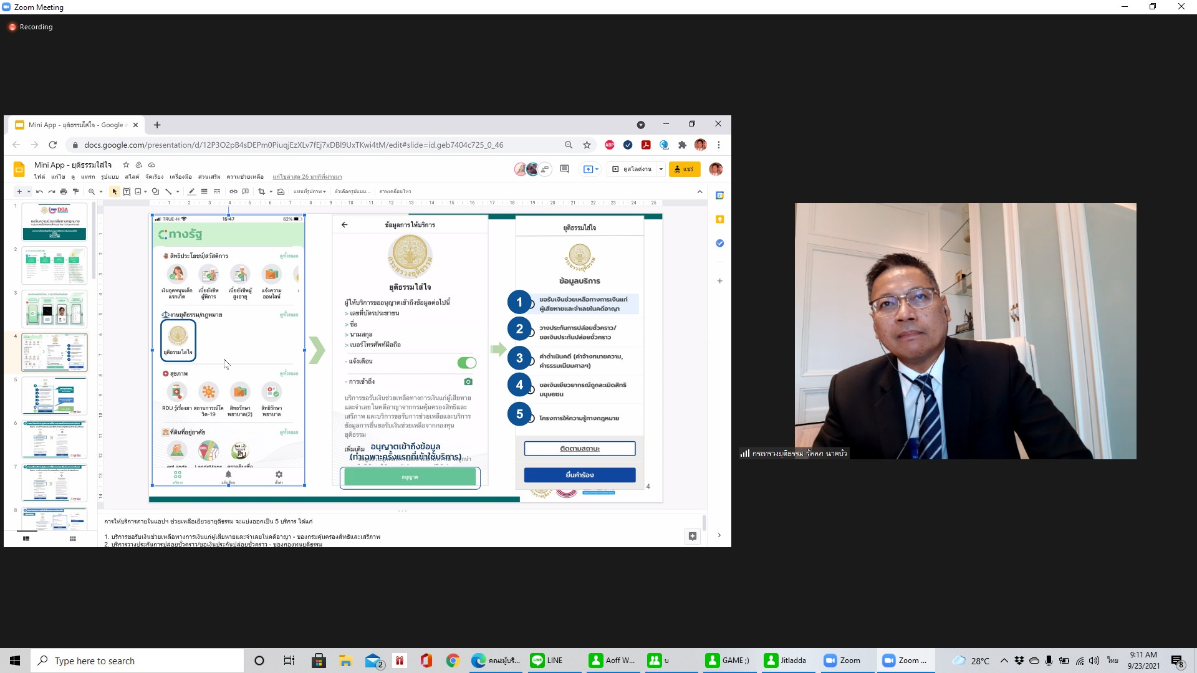Click the print icon in Slides toolbar
The width and height of the screenshot is (1197, 673).
click(x=64, y=191)
